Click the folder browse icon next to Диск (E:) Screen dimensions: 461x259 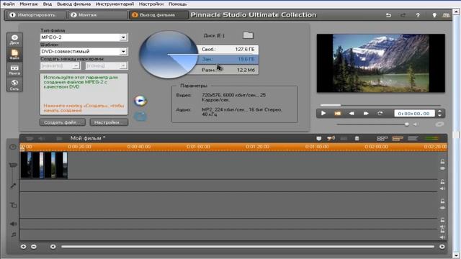click(248, 35)
